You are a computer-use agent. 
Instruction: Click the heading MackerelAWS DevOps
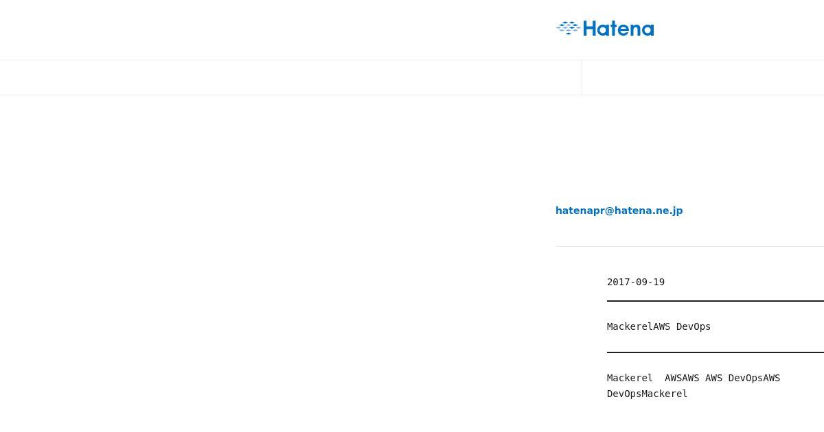click(659, 326)
